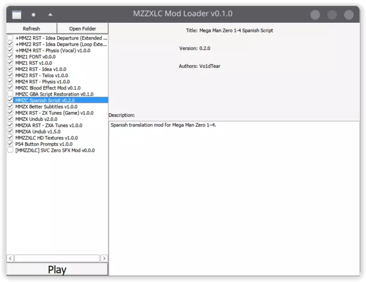Image resolution: width=366 pixels, height=282 pixels.
Task: Select '+MMZ2 RST - Idea Departure (Loop Exte' entry
Action: pos(61,44)
